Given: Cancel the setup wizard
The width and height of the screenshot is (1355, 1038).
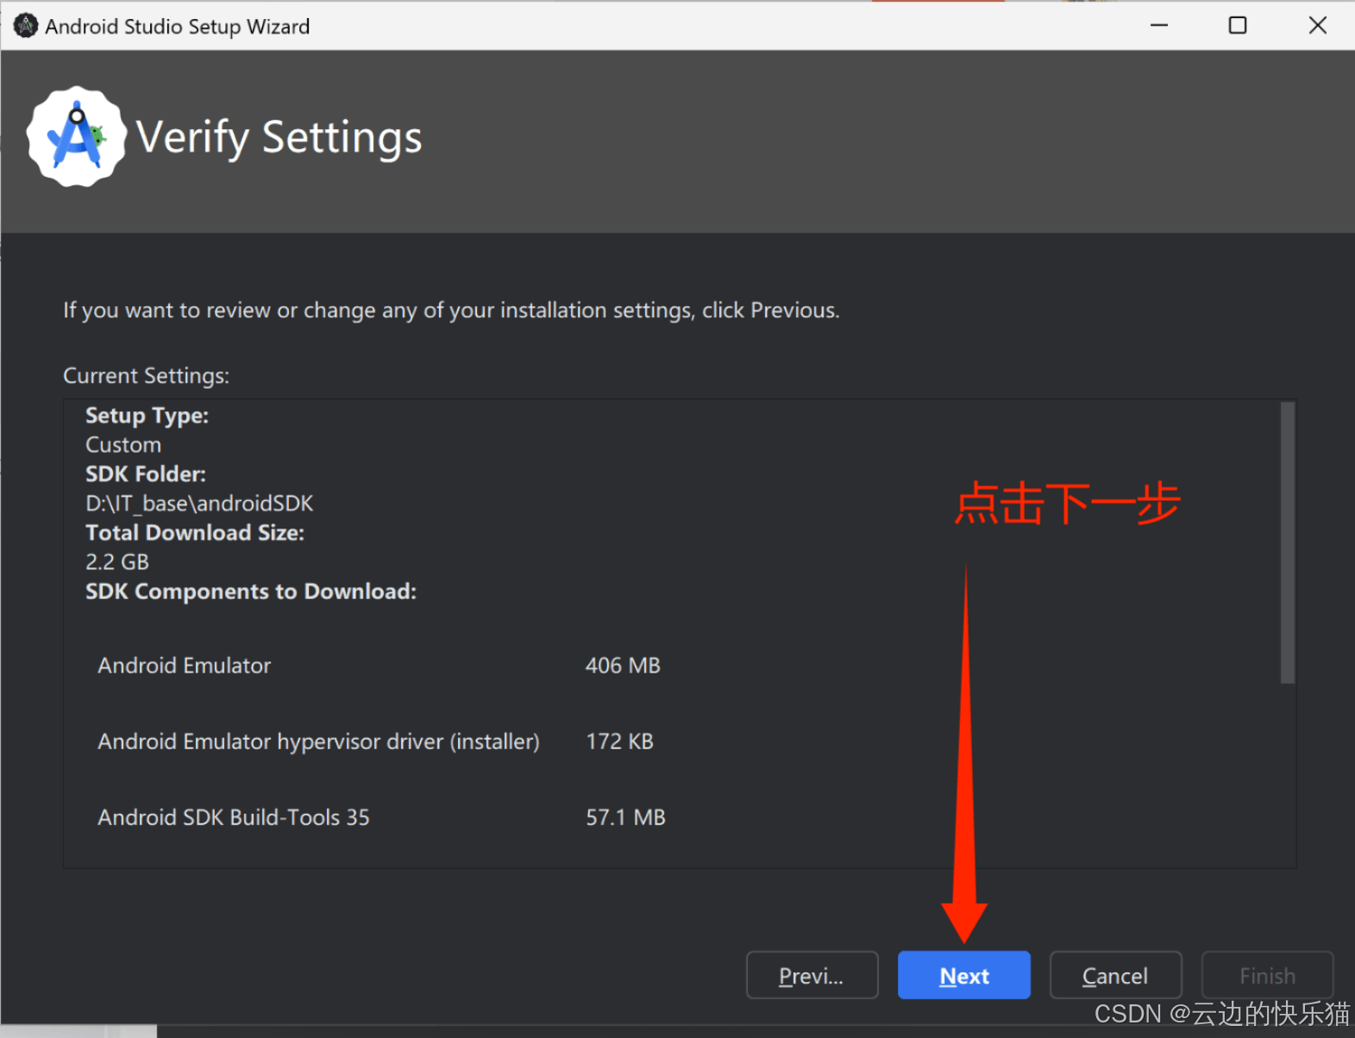Looking at the screenshot, I should point(1115,975).
